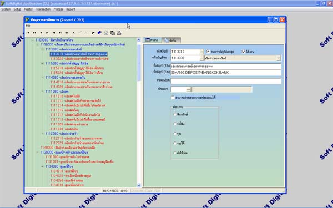The width and height of the screenshot is (333, 208).
Task: Tick the checkbox below the ประเภท field
Action: pyautogui.click(x=173, y=98)
